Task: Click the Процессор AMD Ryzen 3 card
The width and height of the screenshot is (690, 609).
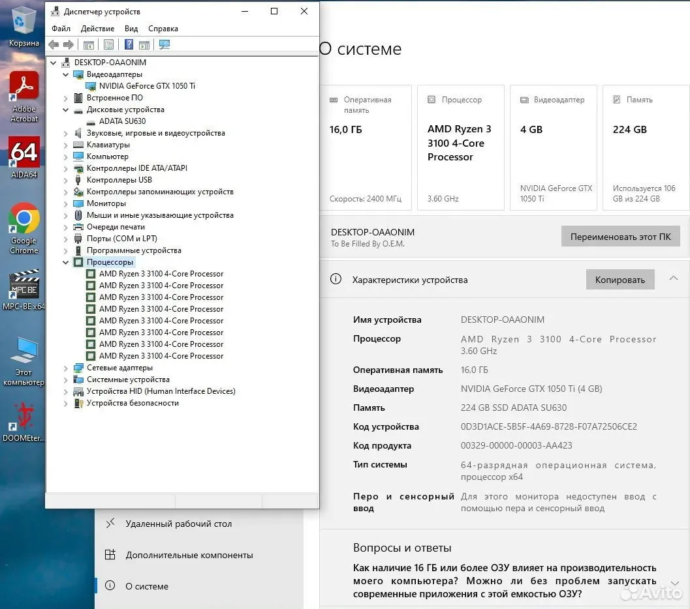Action: coord(461,147)
